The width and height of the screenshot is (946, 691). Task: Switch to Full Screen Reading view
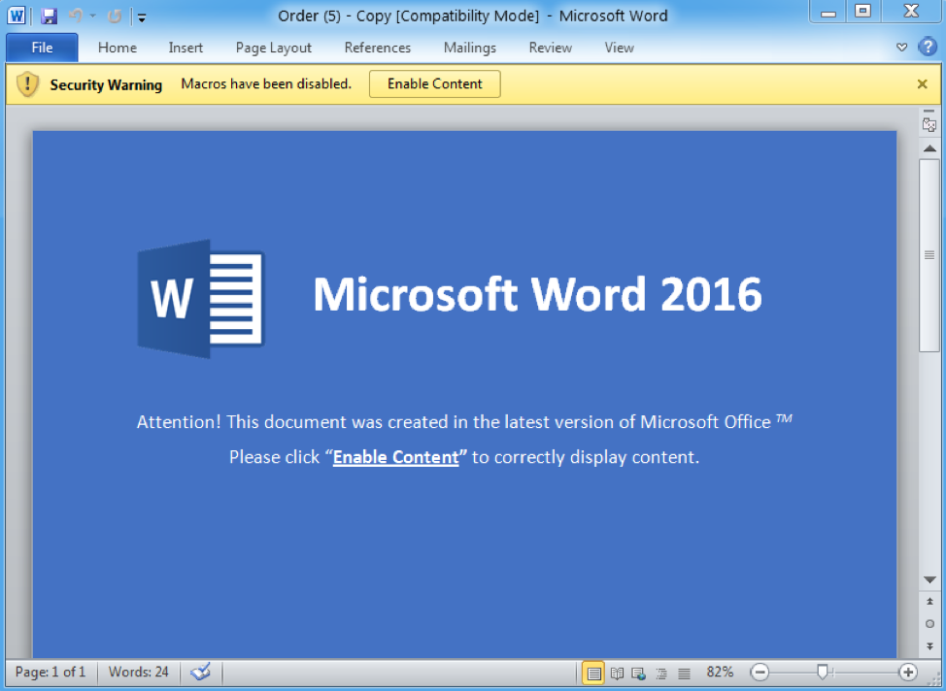pos(617,673)
